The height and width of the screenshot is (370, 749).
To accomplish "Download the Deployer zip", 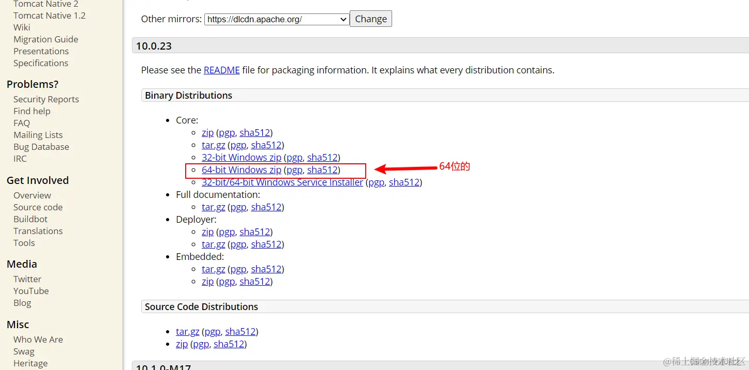I will [207, 232].
